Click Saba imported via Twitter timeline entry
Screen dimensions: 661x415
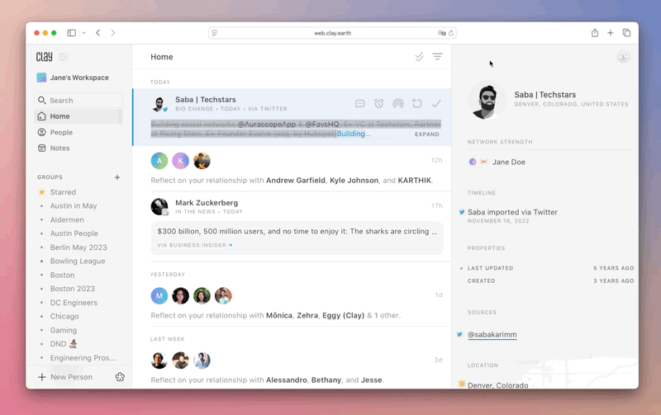click(x=512, y=212)
